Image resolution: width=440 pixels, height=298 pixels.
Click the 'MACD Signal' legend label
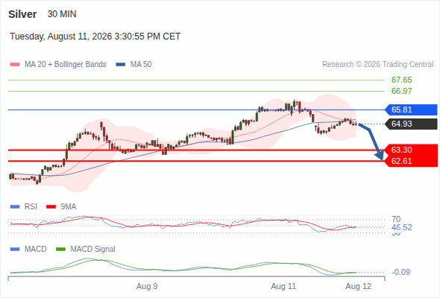pyautogui.click(x=92, y=250)
